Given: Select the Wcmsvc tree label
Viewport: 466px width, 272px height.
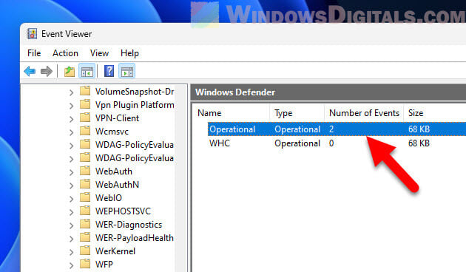Looking at the screenshot, I should [112, 132].
